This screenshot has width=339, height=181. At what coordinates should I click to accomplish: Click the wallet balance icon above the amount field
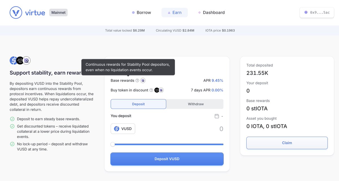click(x=217, y=116)
